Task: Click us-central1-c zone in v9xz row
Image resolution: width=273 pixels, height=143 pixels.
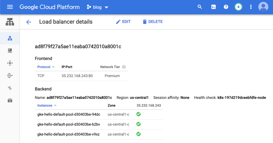Action: click(x=118, y=134)
